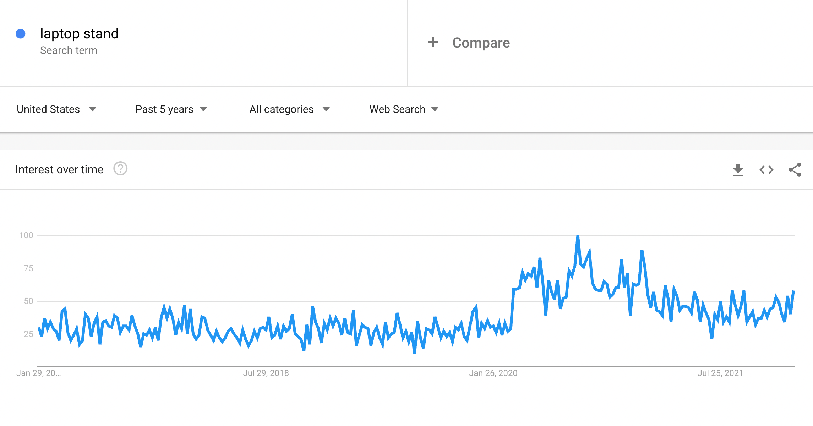Share the interest over time chart

click(x=795, y=170)
